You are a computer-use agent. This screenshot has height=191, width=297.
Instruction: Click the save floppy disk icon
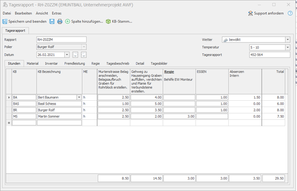[x=52, y=22]
